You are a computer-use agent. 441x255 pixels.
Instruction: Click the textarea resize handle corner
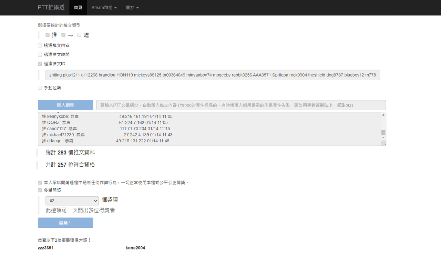coord(383,143)
